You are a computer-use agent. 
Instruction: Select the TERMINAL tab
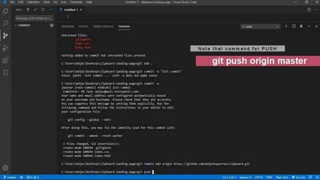tap(124, 26)
